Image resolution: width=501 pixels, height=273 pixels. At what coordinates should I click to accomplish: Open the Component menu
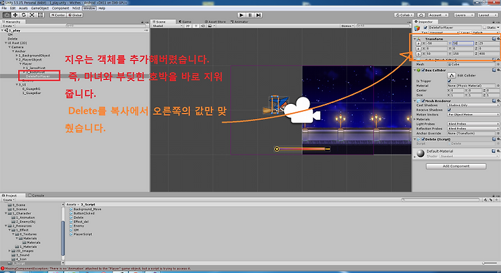61,8
